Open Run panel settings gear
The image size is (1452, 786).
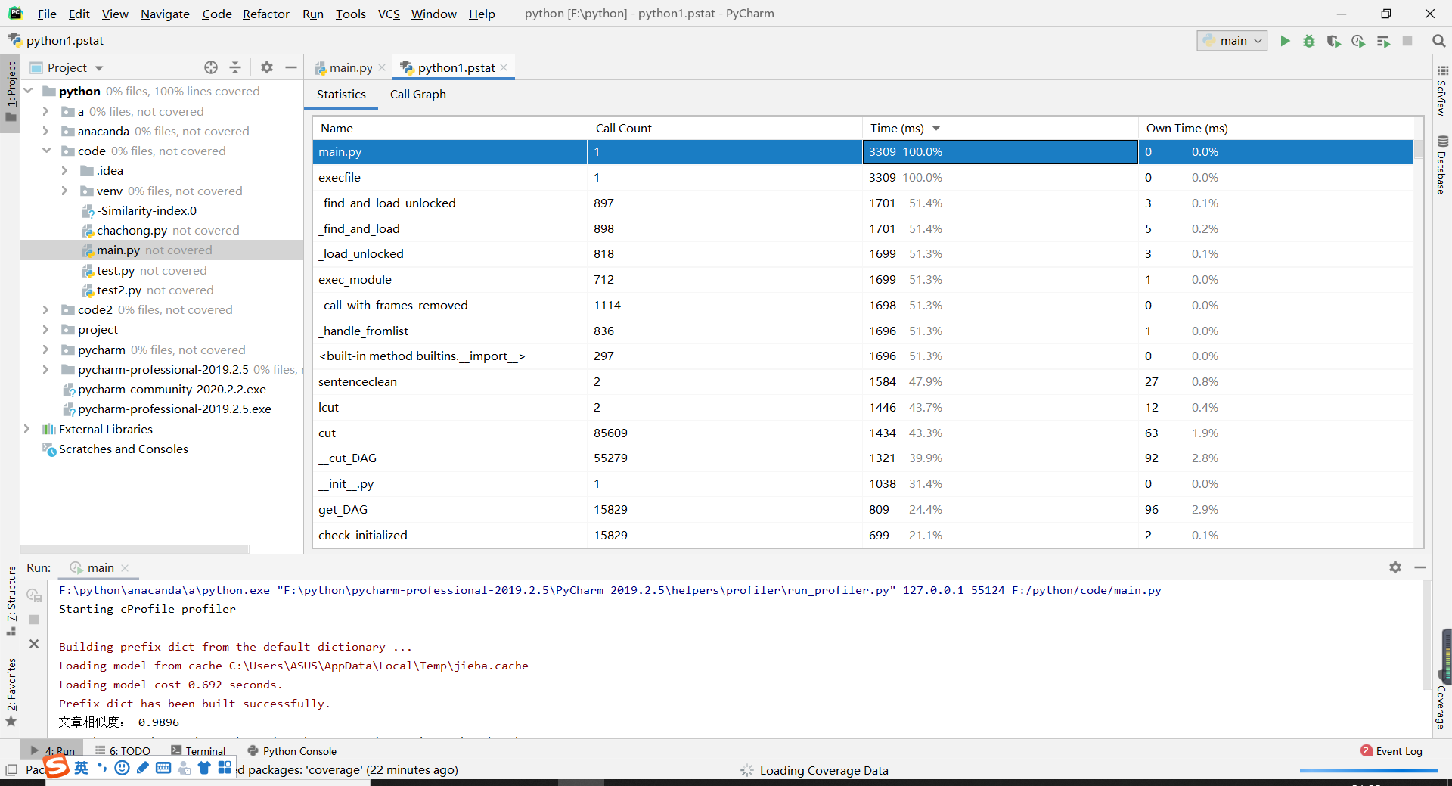1395,567
